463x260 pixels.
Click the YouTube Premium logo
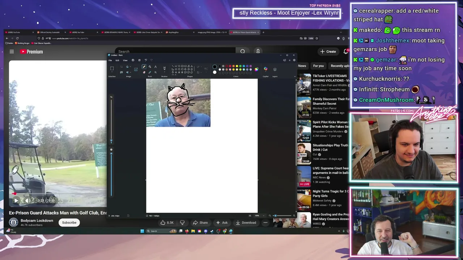click(x=31, y=52)
